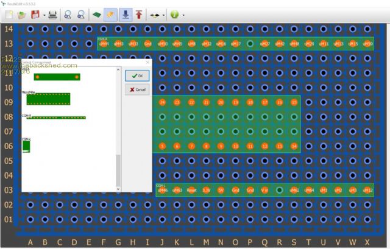Click the red up arrow icon
Viewport: 390px width, 249px height.
(140, 14)
